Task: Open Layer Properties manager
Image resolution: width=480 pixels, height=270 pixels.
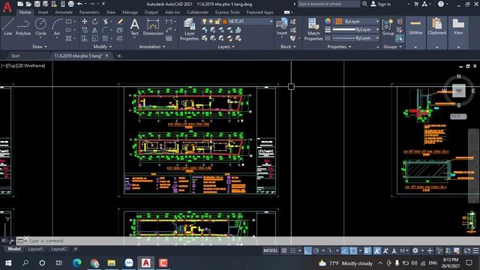Action: [x=189, y=29]
